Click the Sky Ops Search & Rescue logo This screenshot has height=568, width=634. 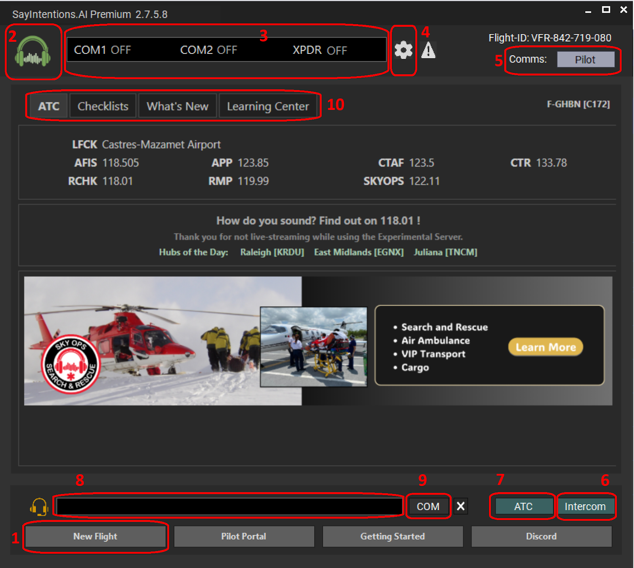pos(71,364)
